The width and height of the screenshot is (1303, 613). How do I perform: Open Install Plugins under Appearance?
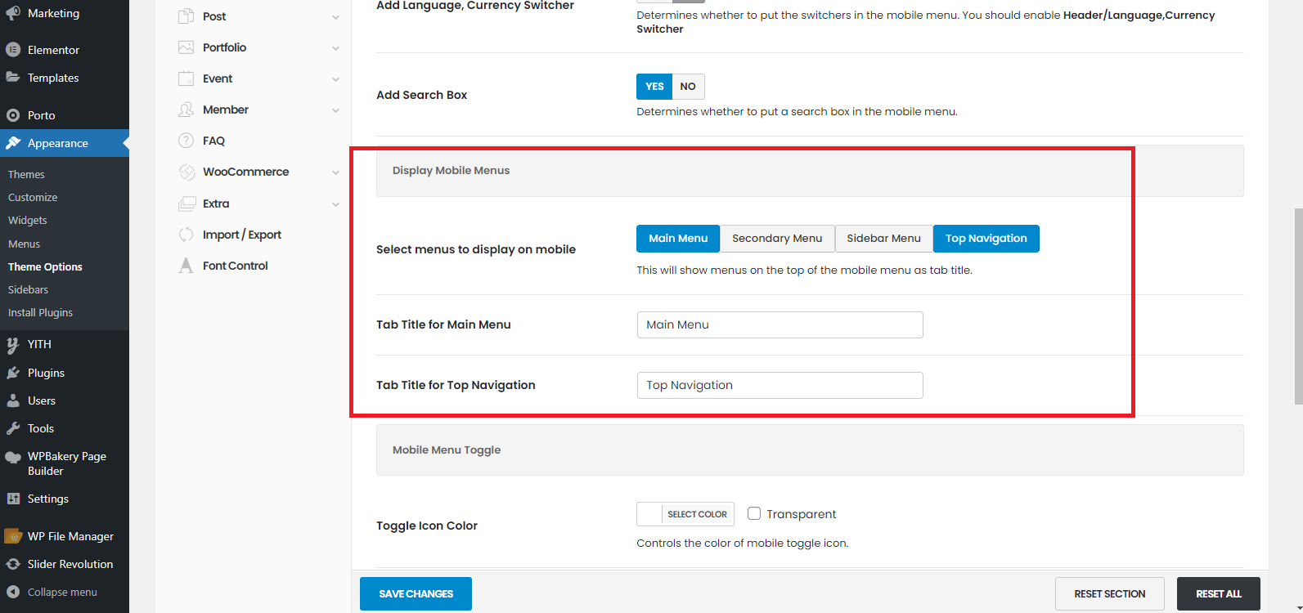coord(40,312)
